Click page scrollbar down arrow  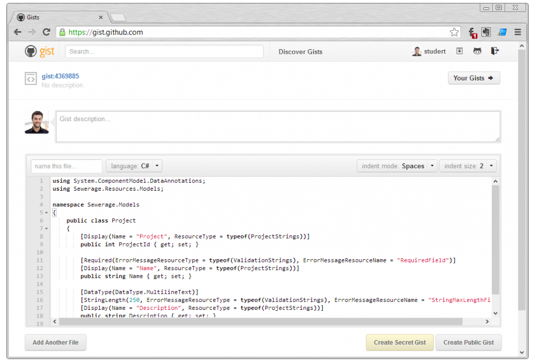click(522, 353)
